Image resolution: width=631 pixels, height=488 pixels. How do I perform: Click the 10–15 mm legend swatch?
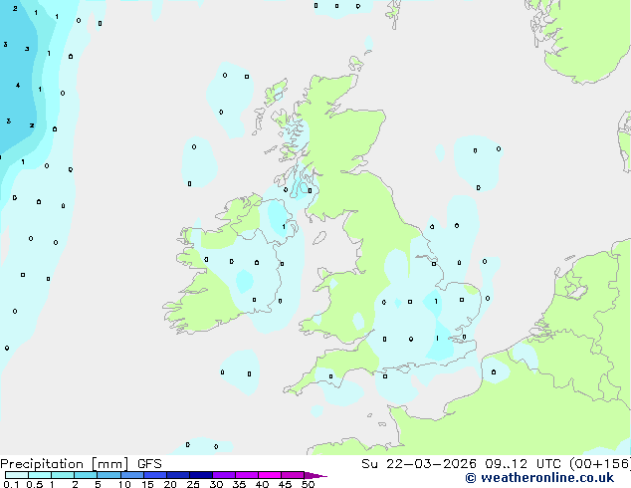pyautogui.click(x=131, y=475)
